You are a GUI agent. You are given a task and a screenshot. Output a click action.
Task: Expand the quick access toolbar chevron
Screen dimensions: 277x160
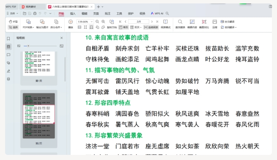[50, 14]
